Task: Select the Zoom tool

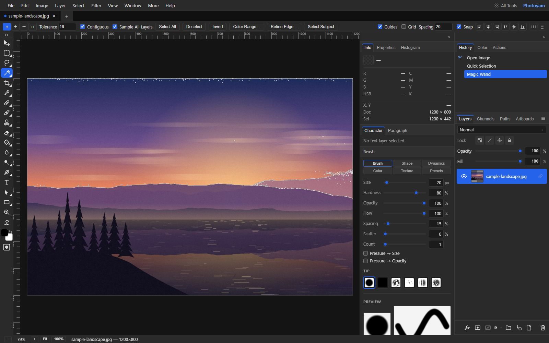Action: point(7,212)
